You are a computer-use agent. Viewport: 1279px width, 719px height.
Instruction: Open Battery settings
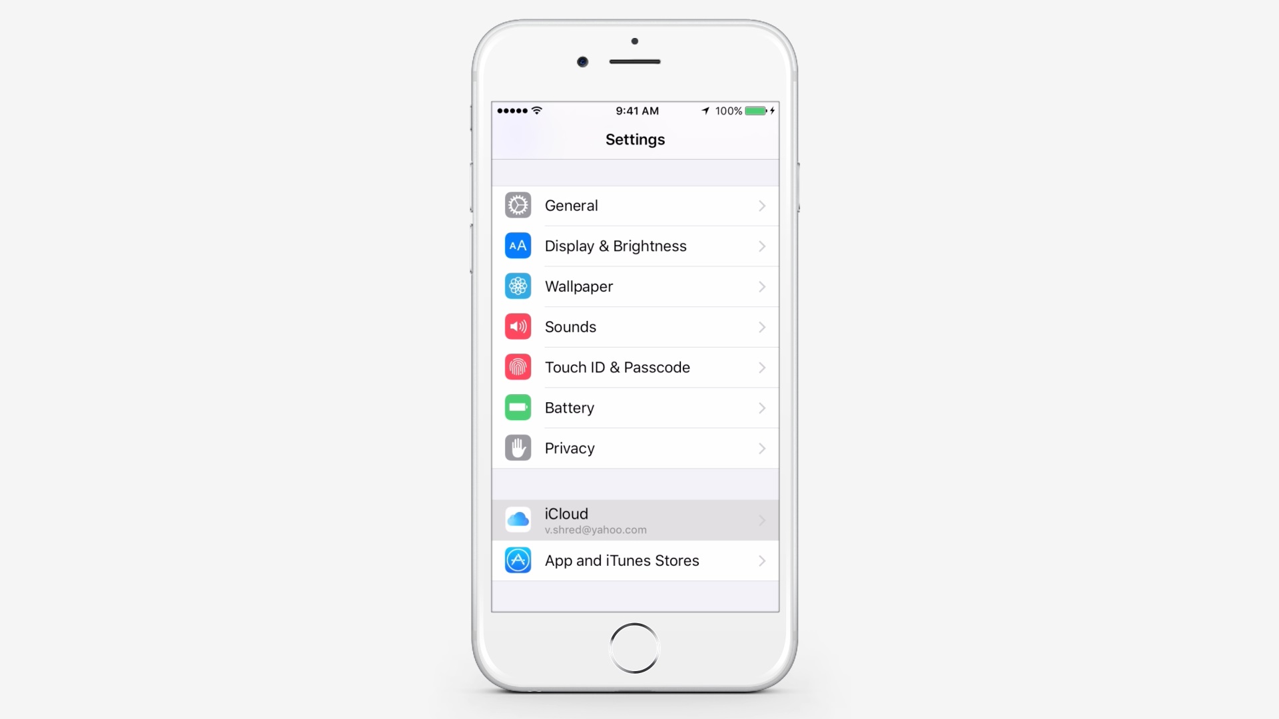pyautogui.click(x=635, y=407)
